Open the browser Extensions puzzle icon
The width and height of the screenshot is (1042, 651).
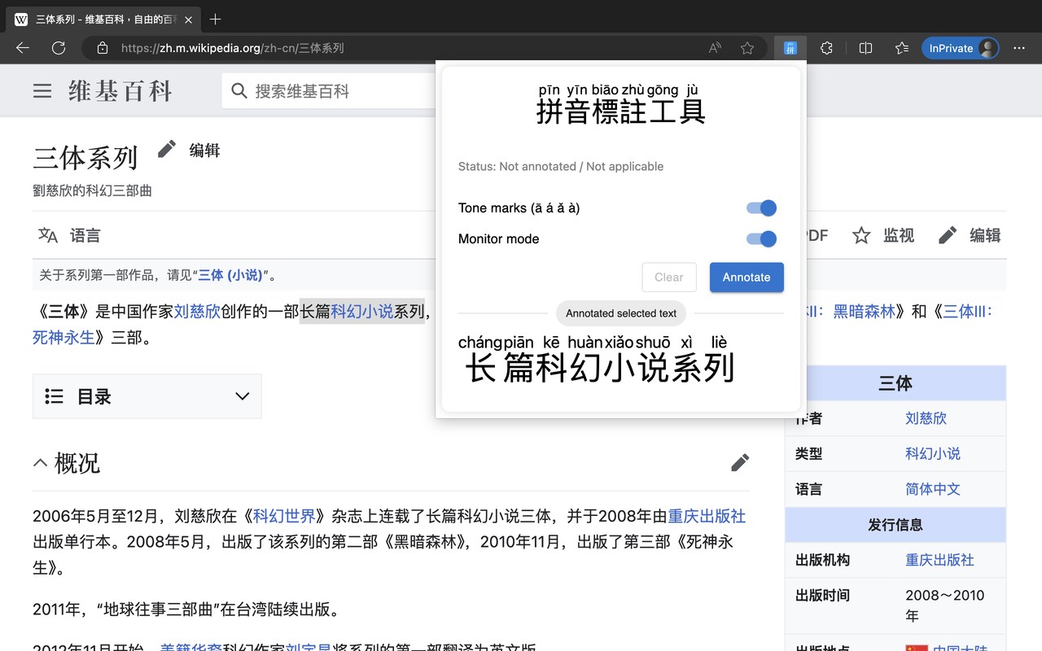tap(826, 48)
